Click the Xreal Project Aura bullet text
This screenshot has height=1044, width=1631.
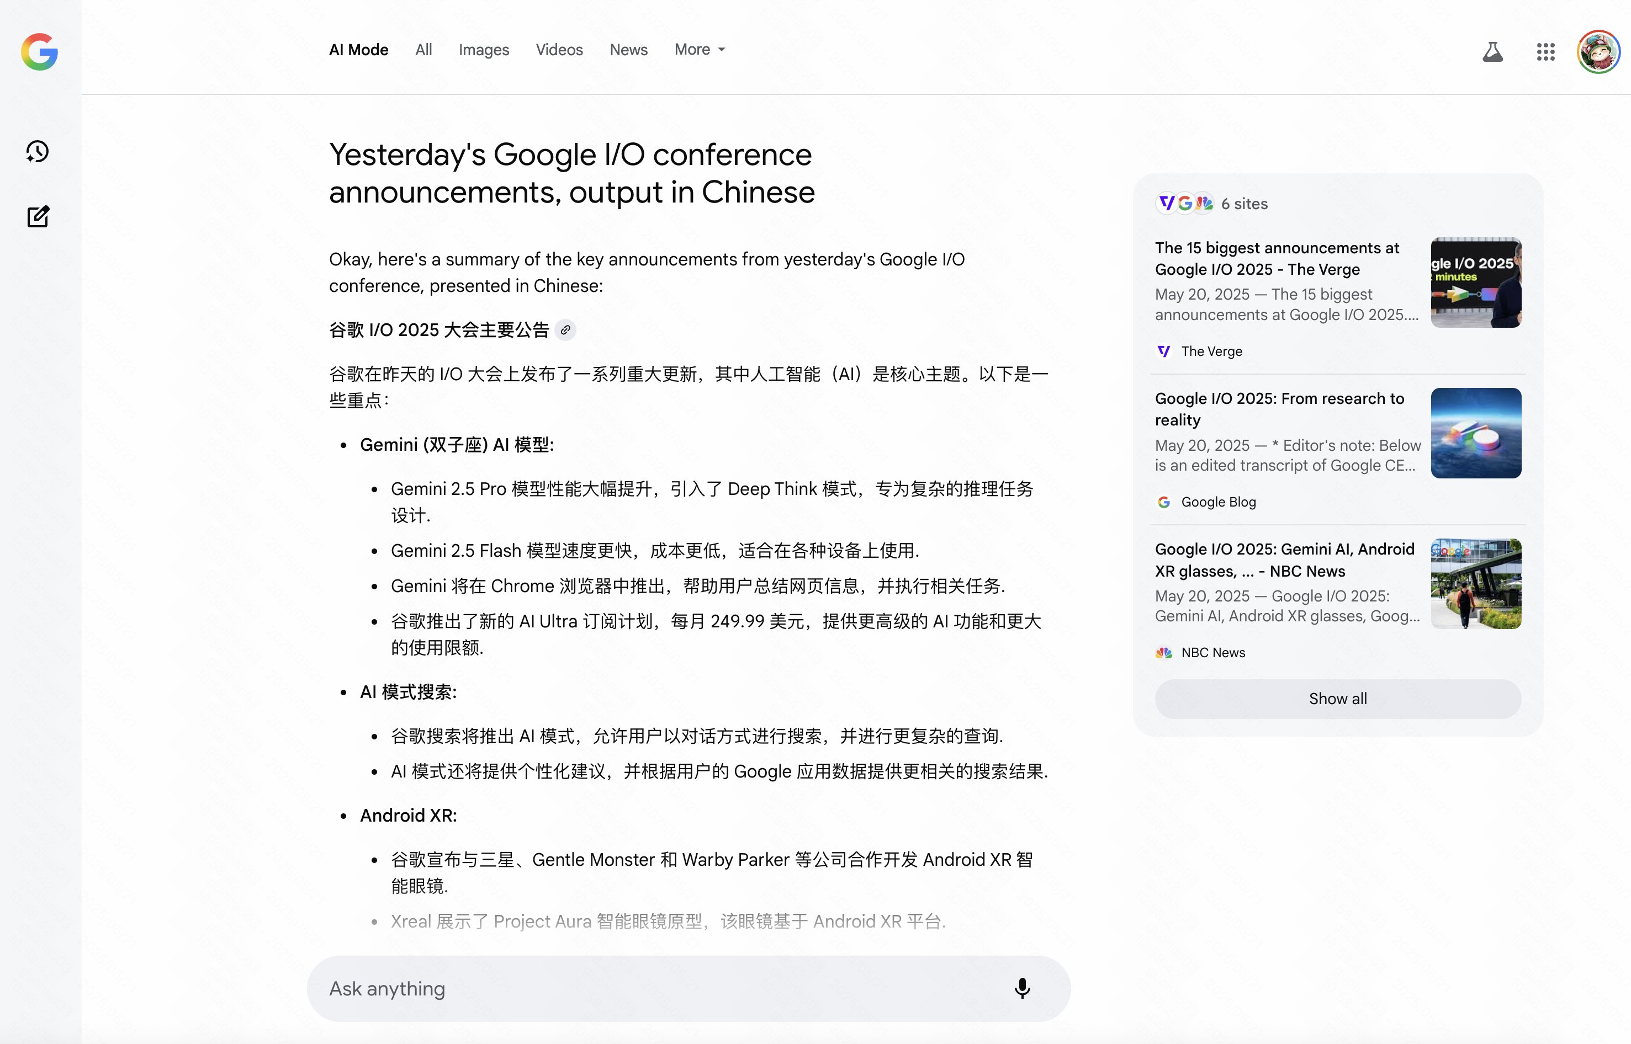668,922
